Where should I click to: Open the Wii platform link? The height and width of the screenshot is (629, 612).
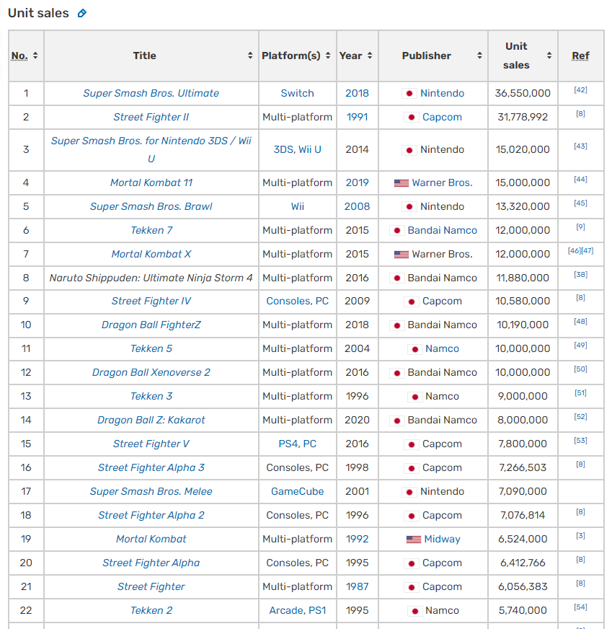298,206
